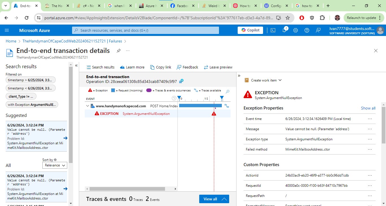Bookmark this page with the star
Image resolution: width=386 pixels, height=206 pixels.
click(288, 18)
